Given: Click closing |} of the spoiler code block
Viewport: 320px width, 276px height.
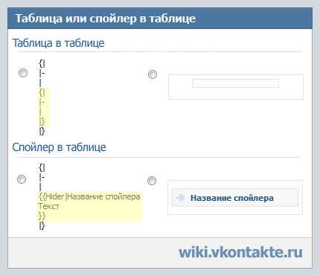Looking at the screenshot, I should pos(42,225).
